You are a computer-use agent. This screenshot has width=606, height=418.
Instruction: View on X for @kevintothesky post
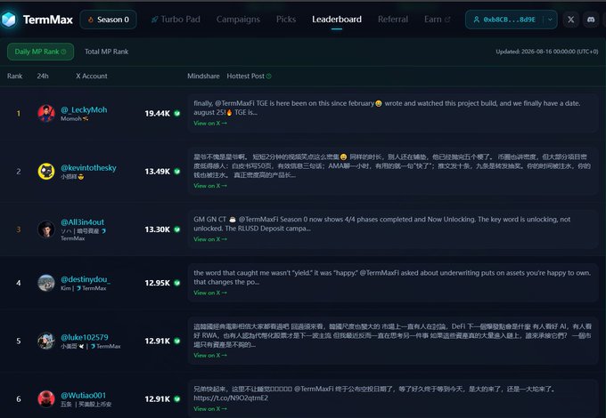(210, 186)
